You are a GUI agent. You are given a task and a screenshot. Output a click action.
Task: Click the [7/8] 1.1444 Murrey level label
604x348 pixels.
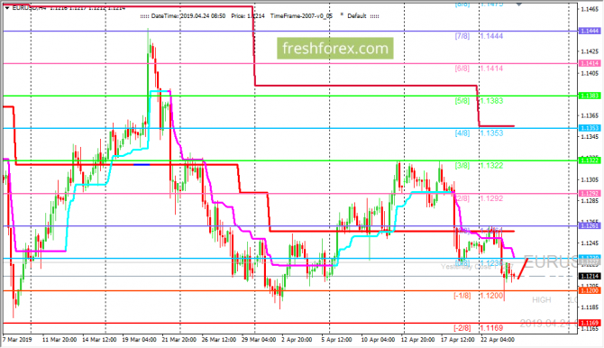479,36
